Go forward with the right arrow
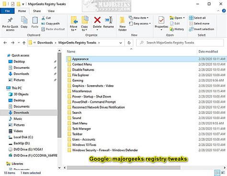The height and width of the screenshot is (176, 227). [x=12, y=43]
